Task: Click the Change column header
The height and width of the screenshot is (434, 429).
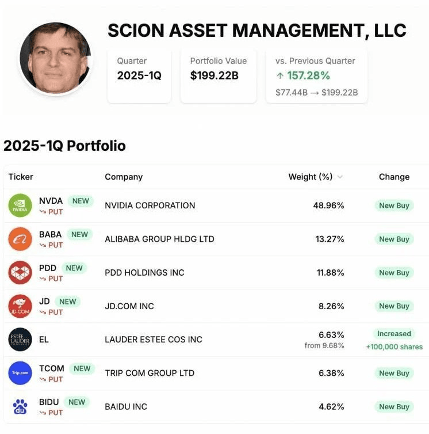Action: [x=394, y=177]
